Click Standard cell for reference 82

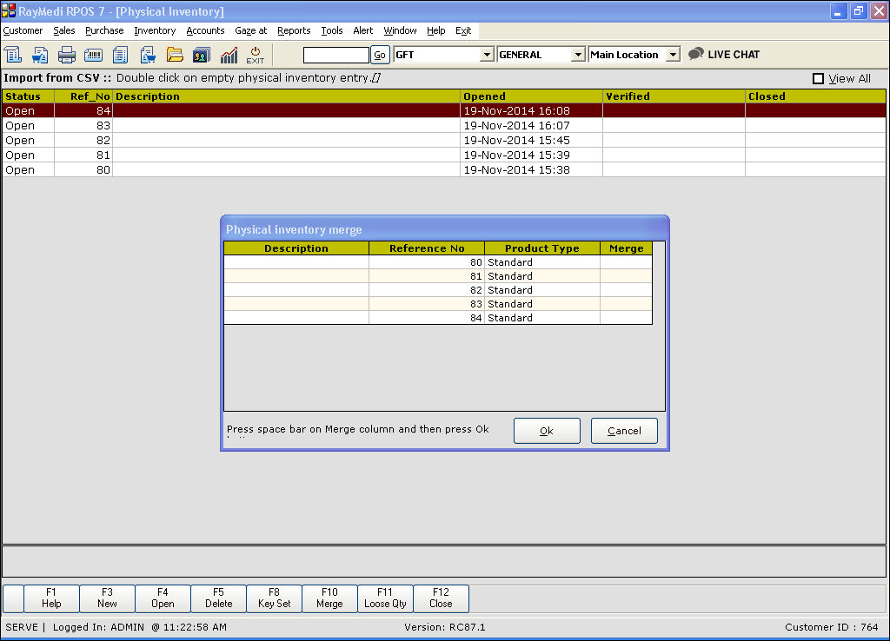click(542, 290)
